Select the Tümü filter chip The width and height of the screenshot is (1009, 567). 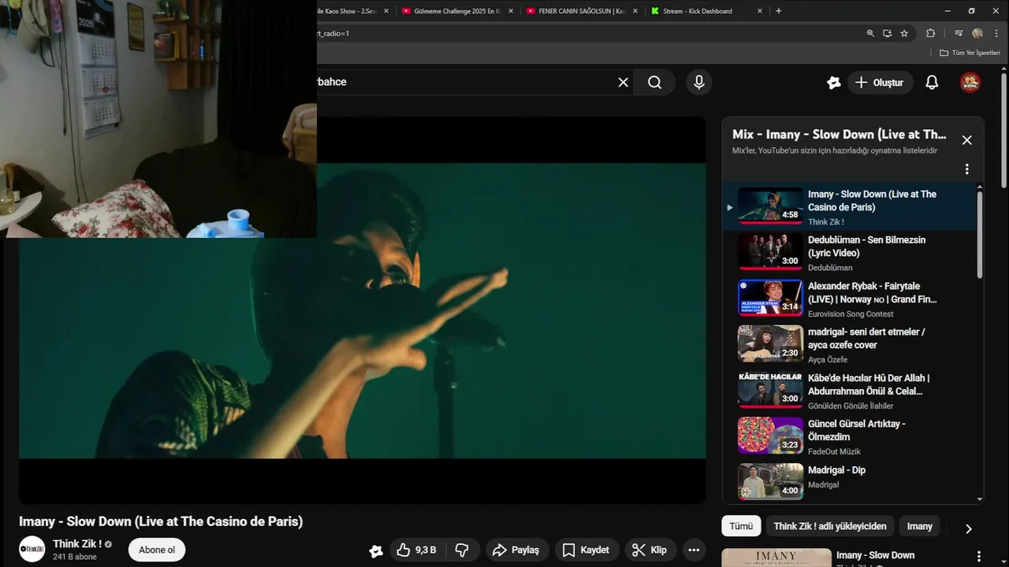741,526
